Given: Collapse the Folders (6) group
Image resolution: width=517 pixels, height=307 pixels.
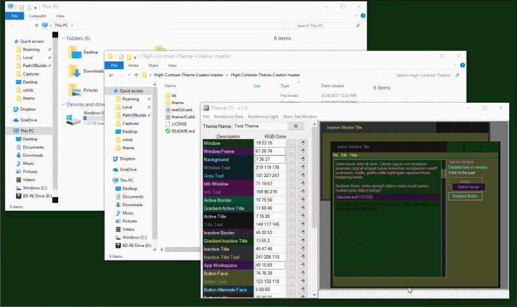Looking at the screenshot, I should (63, 38).
